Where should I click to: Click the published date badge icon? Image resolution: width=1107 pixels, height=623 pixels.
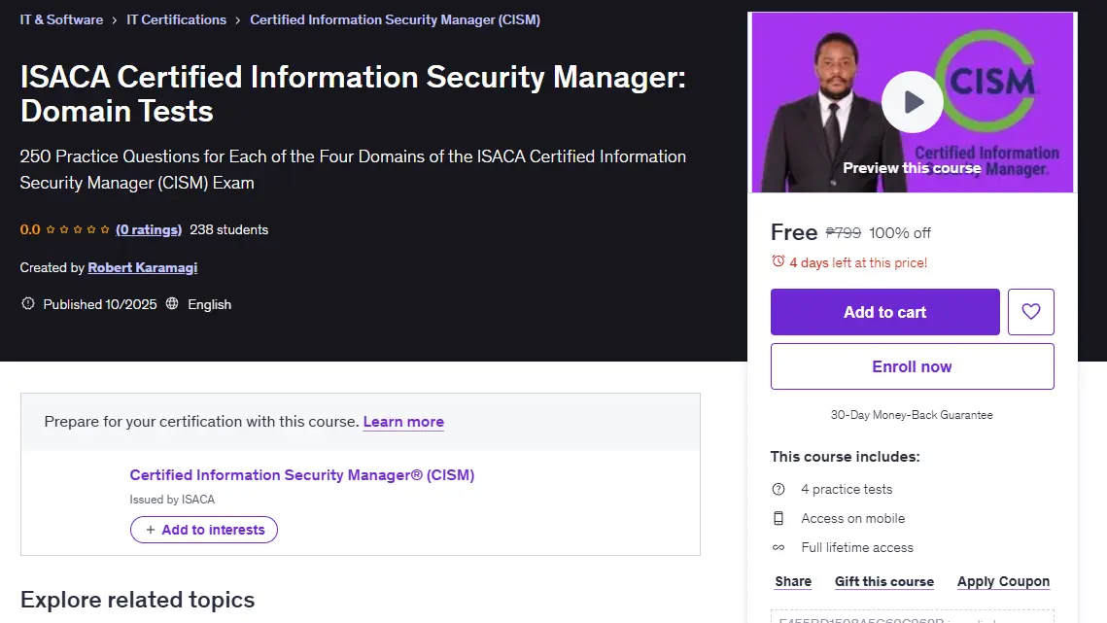click(27, 304)
